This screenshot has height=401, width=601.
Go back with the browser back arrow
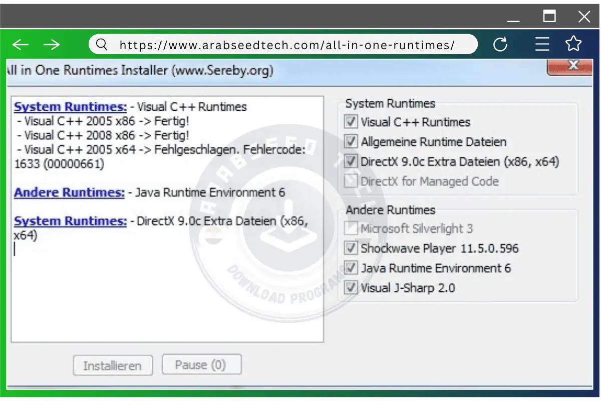pyautogui.click(x=21, y=45)
